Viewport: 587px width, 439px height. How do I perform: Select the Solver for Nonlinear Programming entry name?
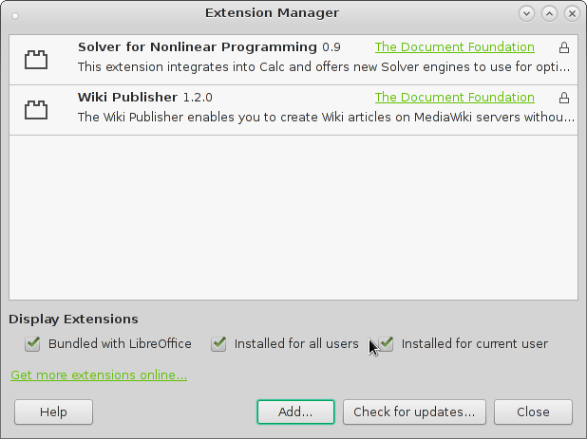198,46
